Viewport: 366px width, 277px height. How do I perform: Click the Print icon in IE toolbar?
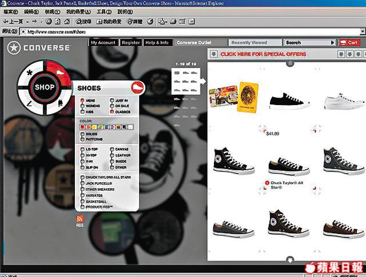[x=173, y=22]
